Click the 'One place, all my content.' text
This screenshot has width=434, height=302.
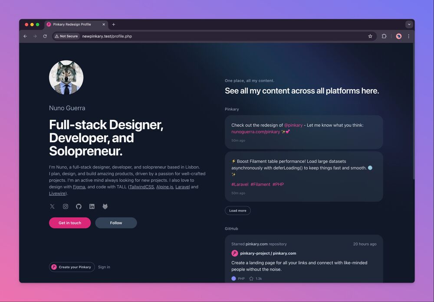click(250, 81)
